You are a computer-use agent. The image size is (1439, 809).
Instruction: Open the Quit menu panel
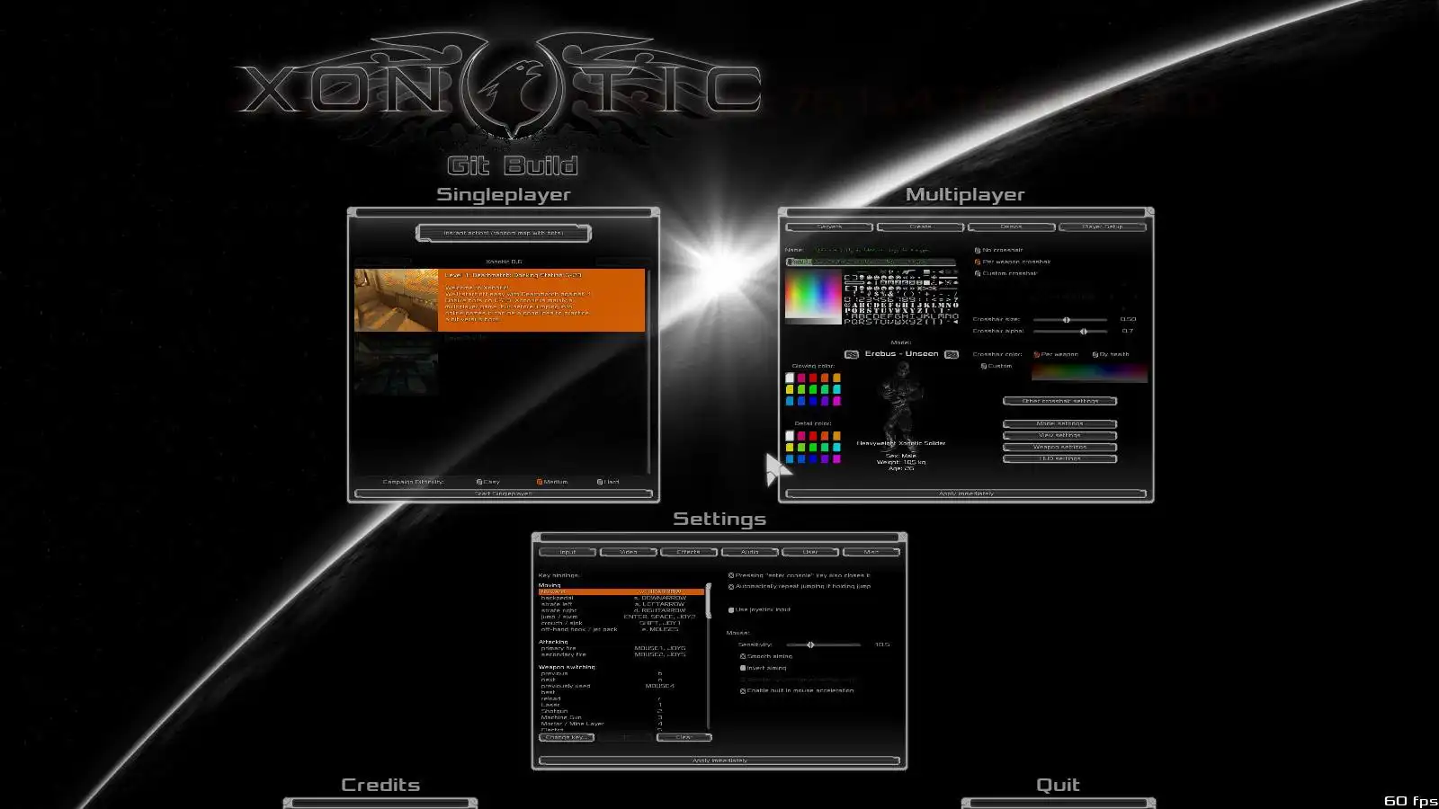click(1058, 785)
